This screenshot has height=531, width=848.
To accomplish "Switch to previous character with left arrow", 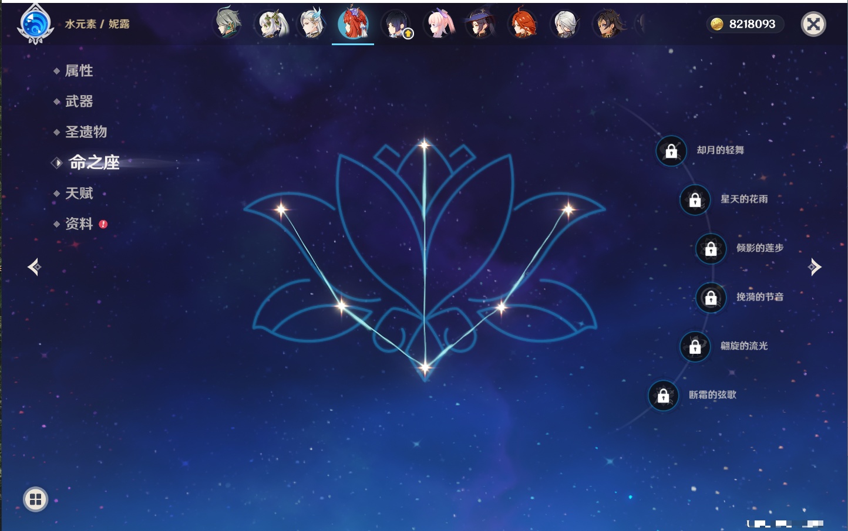I will coord(34,267).
